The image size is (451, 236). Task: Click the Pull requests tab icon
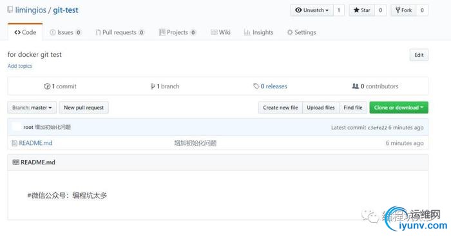point(98,32)
